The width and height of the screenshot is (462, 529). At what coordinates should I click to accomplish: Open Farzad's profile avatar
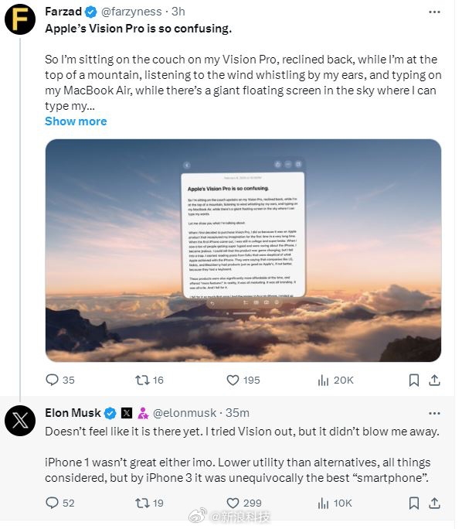pyautogui.click(x=20, y=19)
